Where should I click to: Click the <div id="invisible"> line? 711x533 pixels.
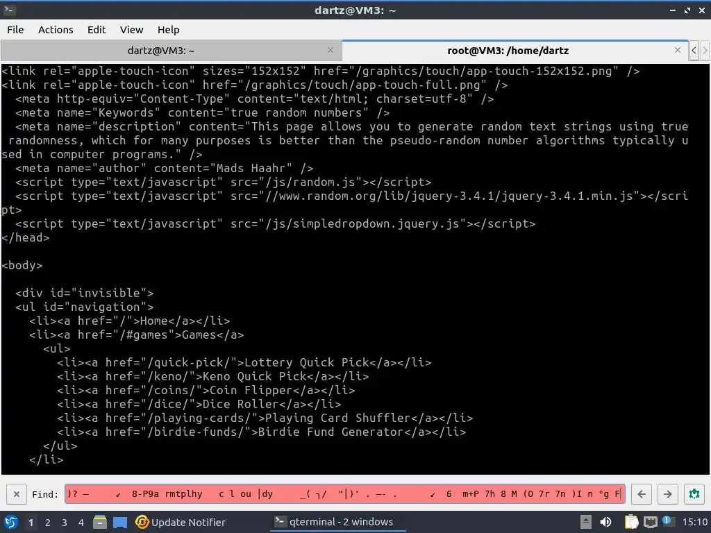[x=84, y=293]
